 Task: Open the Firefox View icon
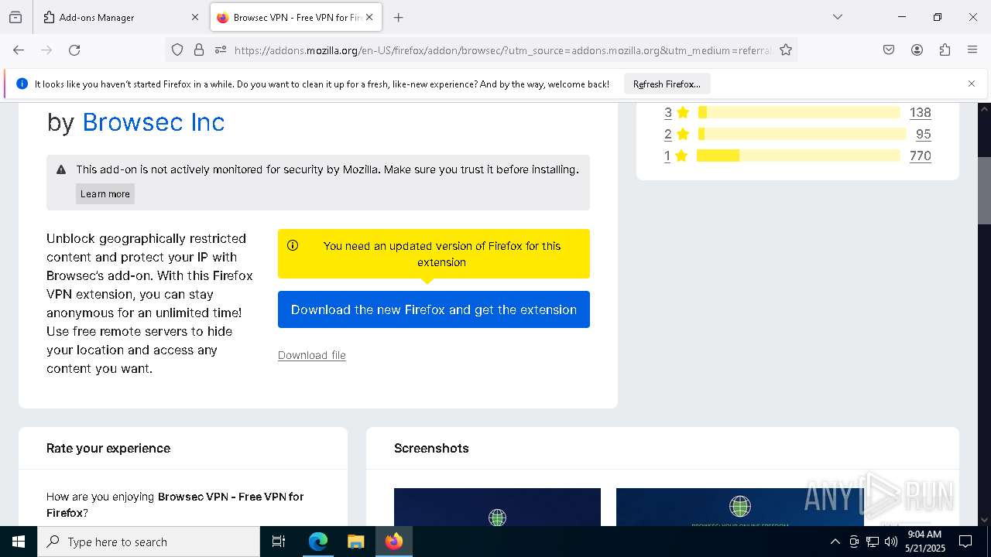tap(15, 17)
